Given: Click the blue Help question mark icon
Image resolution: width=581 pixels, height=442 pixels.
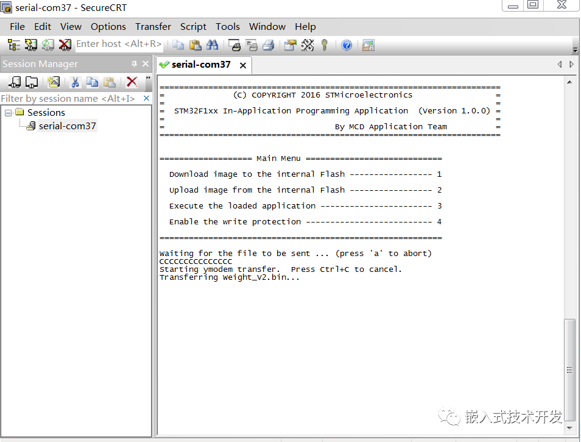Looking at the screenshot, I should coord(347,45).
